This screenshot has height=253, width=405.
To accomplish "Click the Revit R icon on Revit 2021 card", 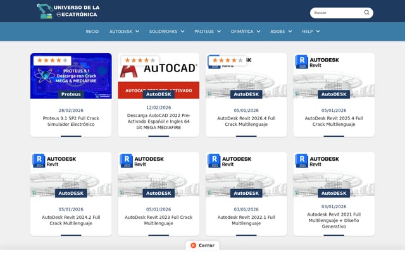I will (302, 160).
